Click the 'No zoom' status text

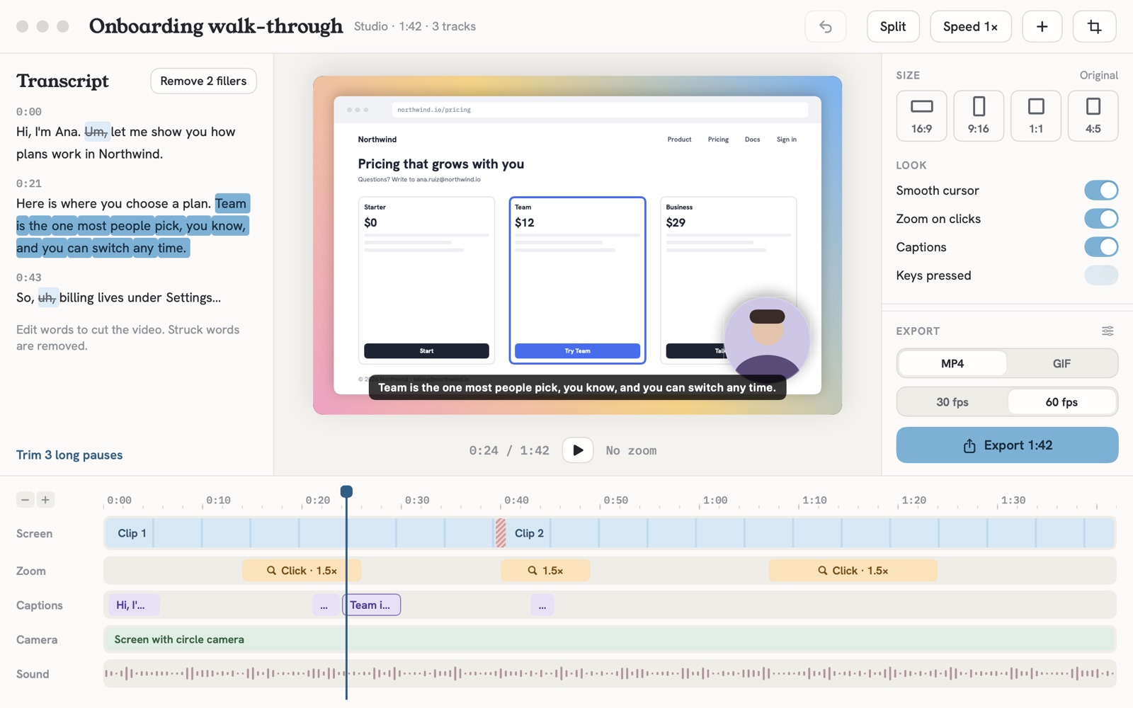pos(631,451)
